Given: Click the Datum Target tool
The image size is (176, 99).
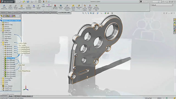Looking at the screenshot, I should point(16,7).
